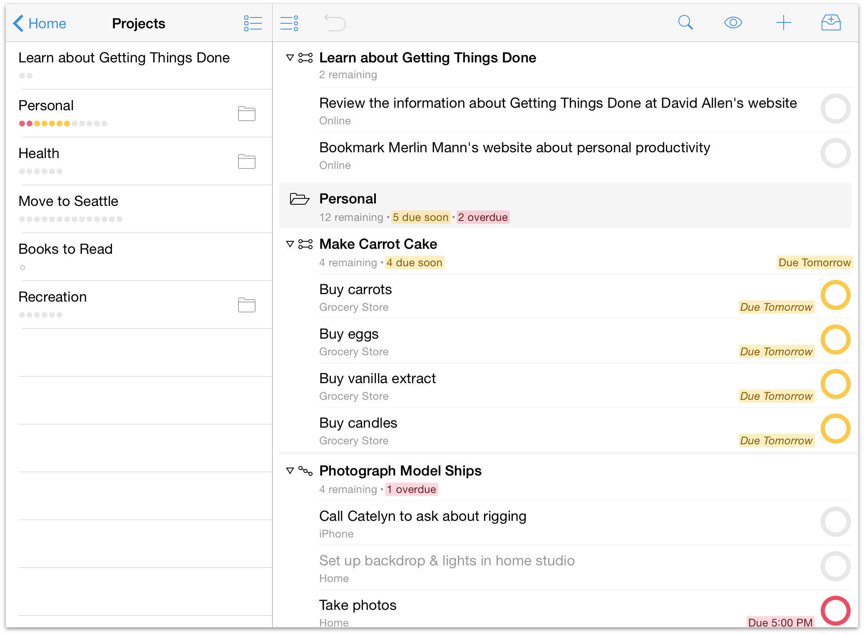Image resolution: width=864 pixels, height=634 pixels.
Task: Select Books to Read in sidebar
Action: tap(66, 249)
